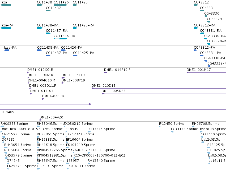Image resolution: width=226 pixels, height=170 pixels.
Task: Select the CG11438-PA protein label
Action: click(48, 48)
